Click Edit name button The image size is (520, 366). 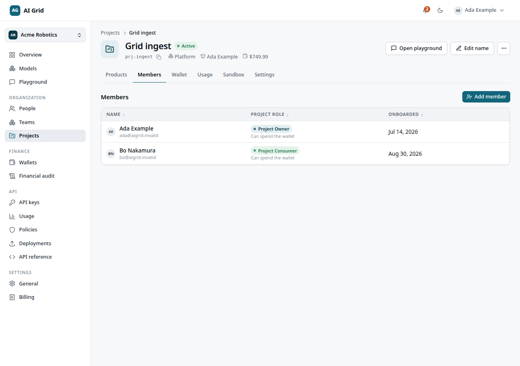472,48
